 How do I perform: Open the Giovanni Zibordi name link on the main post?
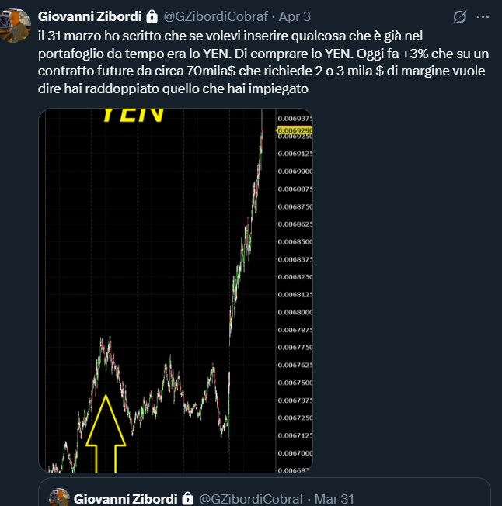pyautogui.click(x=90, y=16)
